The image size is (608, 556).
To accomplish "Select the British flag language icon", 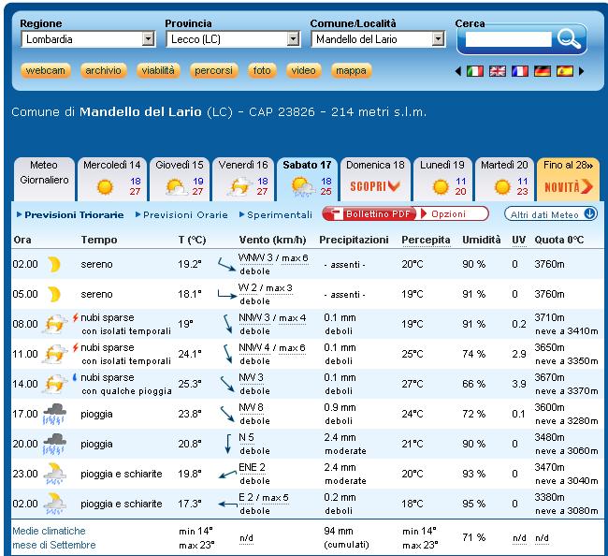I will (x=497, y=71).
